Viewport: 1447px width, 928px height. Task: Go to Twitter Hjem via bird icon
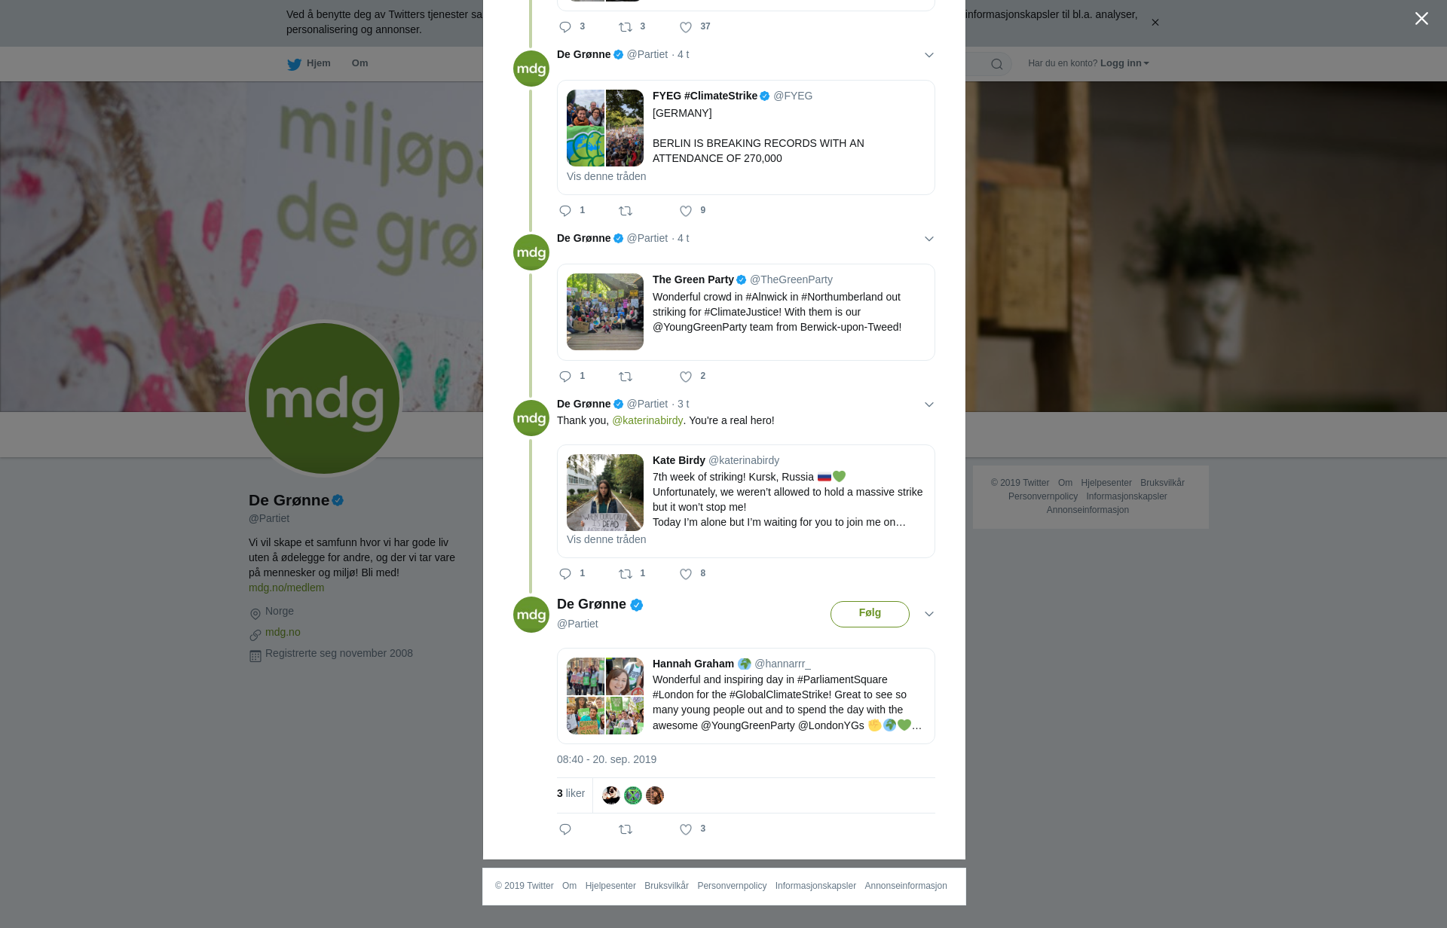click(294, 64)
